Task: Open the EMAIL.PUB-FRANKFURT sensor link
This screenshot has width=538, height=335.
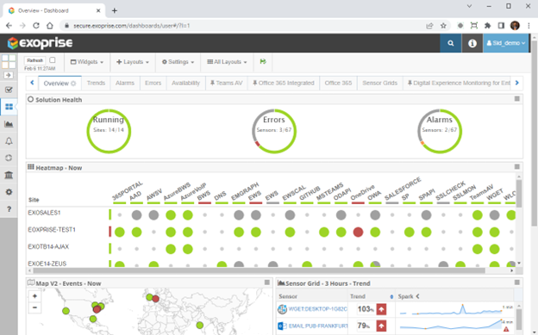Action: 318,326
